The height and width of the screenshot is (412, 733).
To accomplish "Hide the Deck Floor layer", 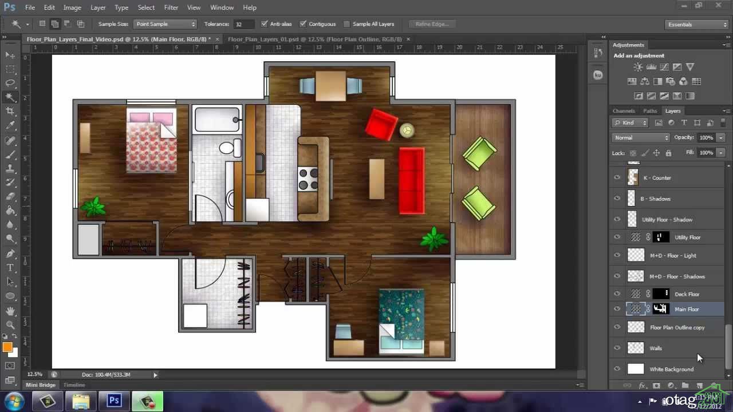I will coord(617,294).
